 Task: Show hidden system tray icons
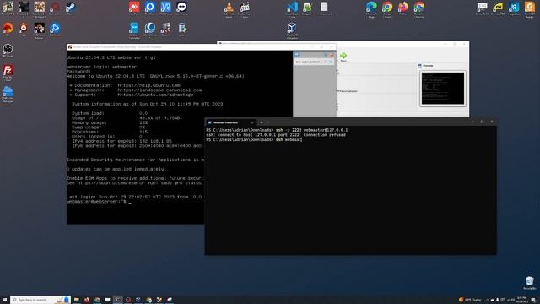pyautogui.click(x=488, y=300)
